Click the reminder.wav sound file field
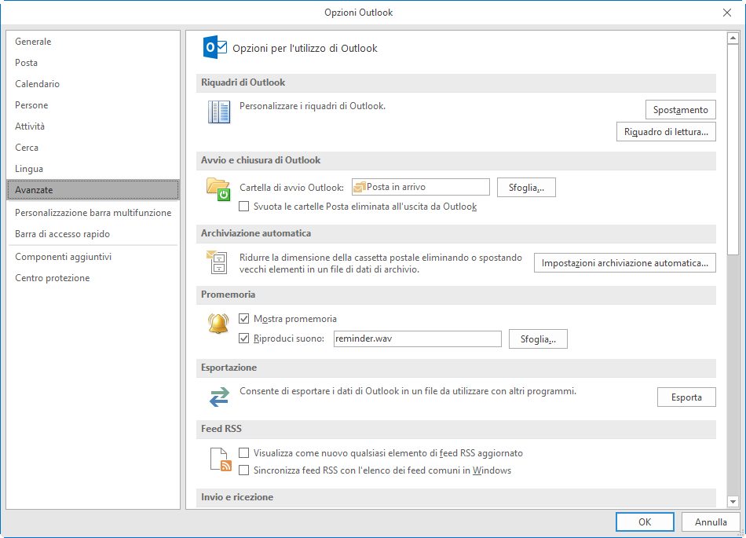The height and width of the screenshot is (538, 746). click(x=416, y=339)
